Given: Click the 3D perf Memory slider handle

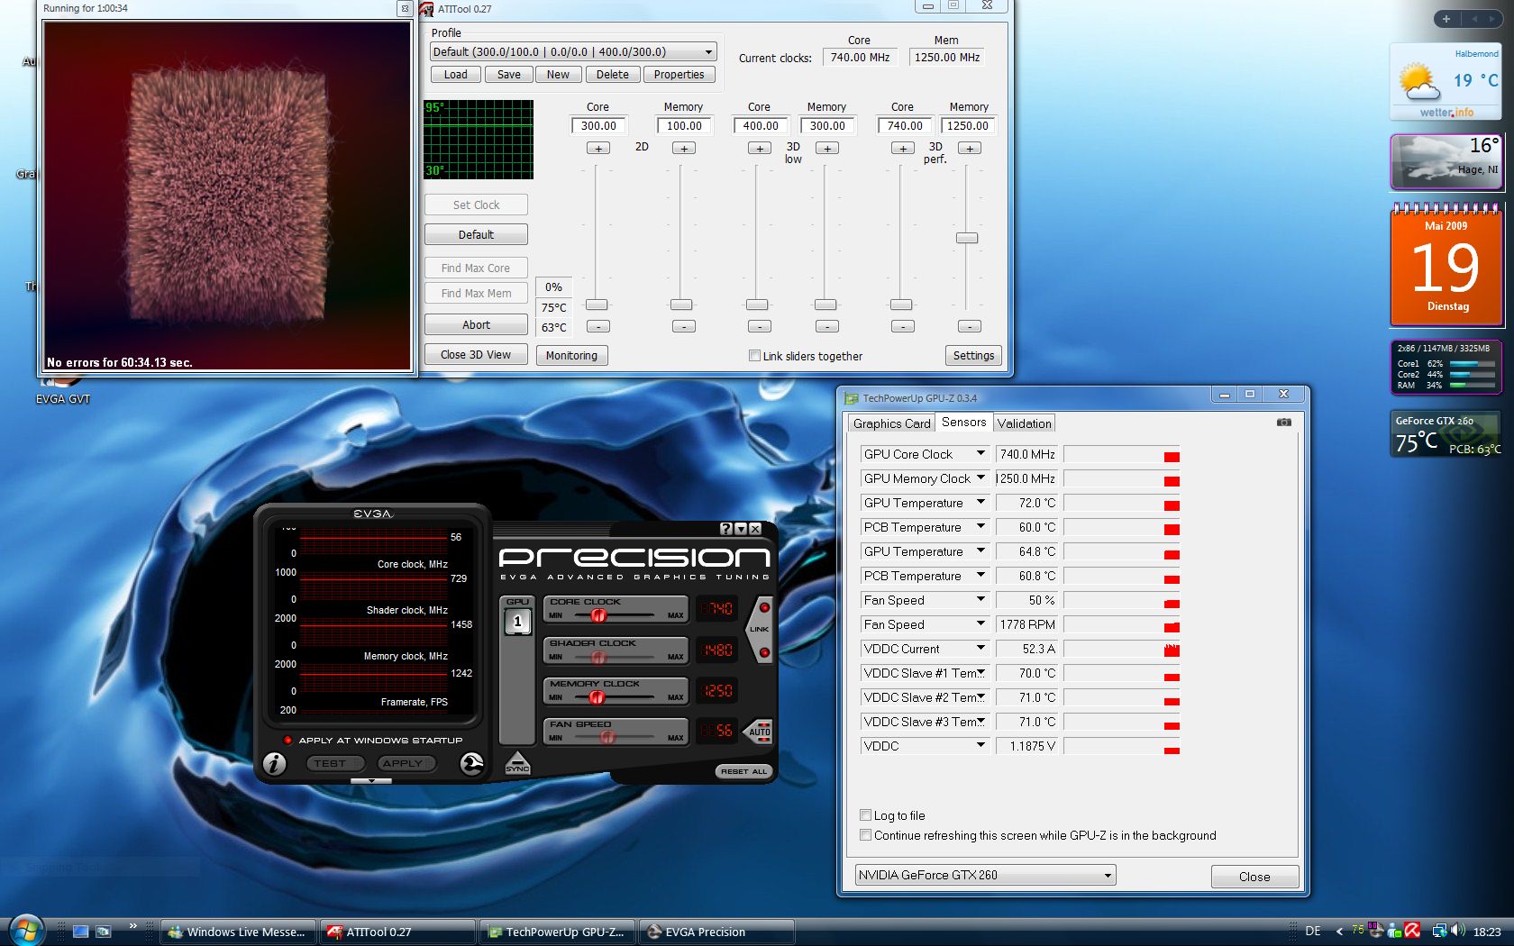Looking at the screenshot, I should (967, 238).
